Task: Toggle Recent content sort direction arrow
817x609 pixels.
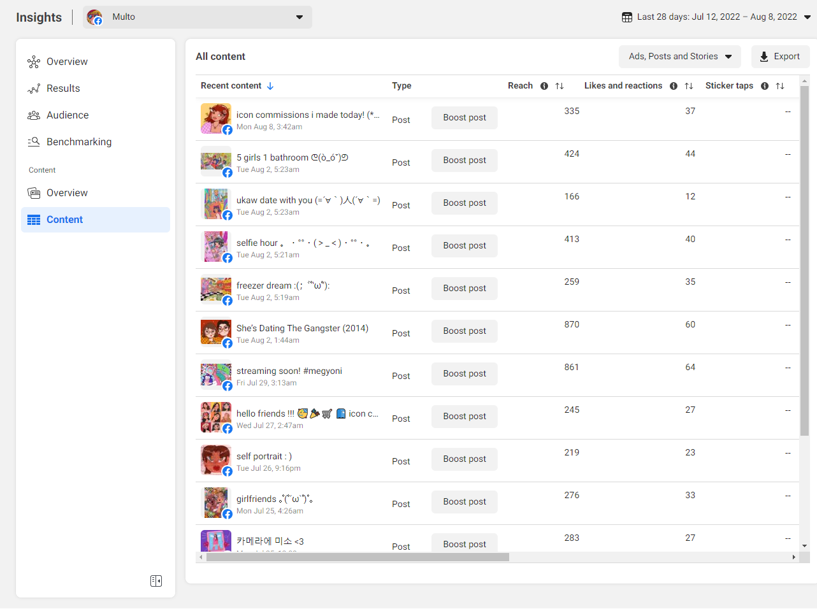Action: tap(270, 86)
